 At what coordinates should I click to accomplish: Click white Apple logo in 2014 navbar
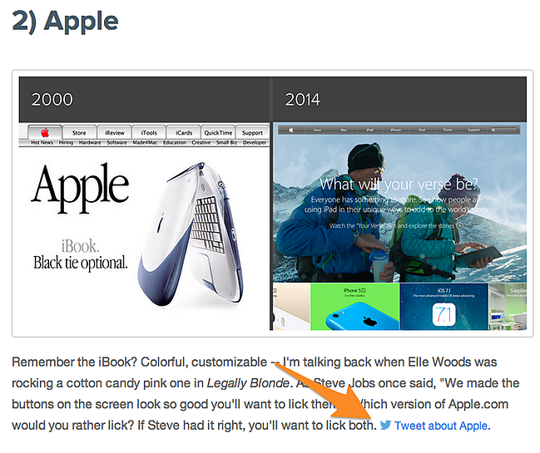(291, 130)
